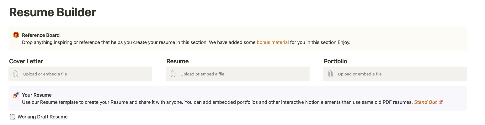
Task: Click the Your Resume callout title
Action: 37,95
